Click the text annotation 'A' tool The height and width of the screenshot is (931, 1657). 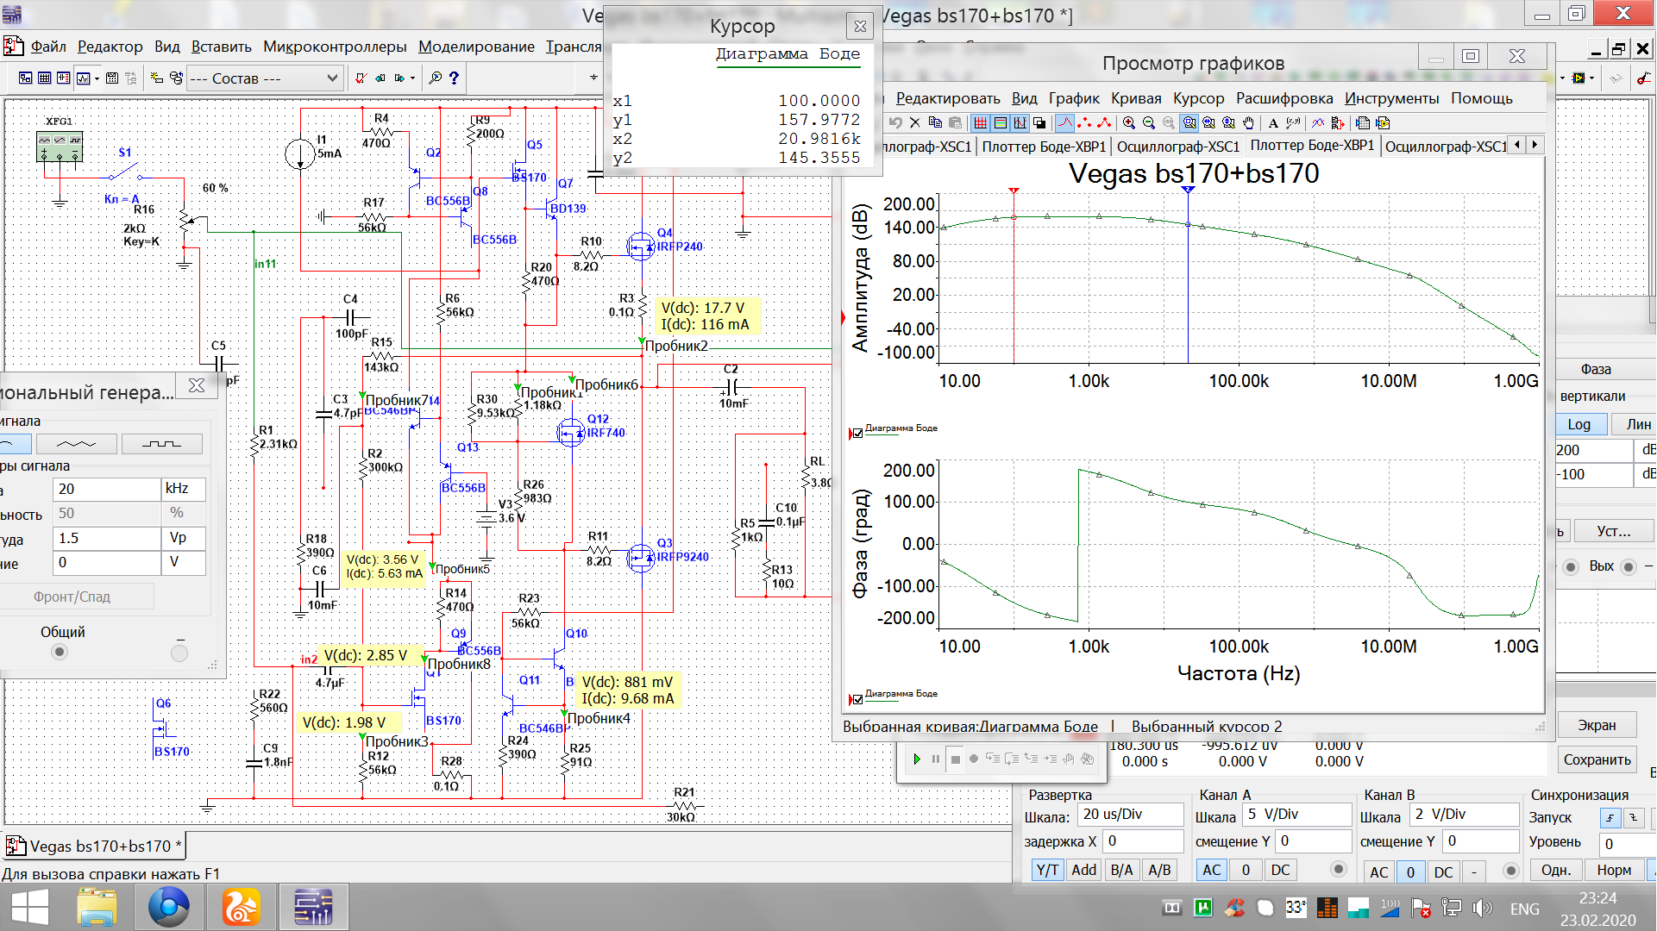1273,123
